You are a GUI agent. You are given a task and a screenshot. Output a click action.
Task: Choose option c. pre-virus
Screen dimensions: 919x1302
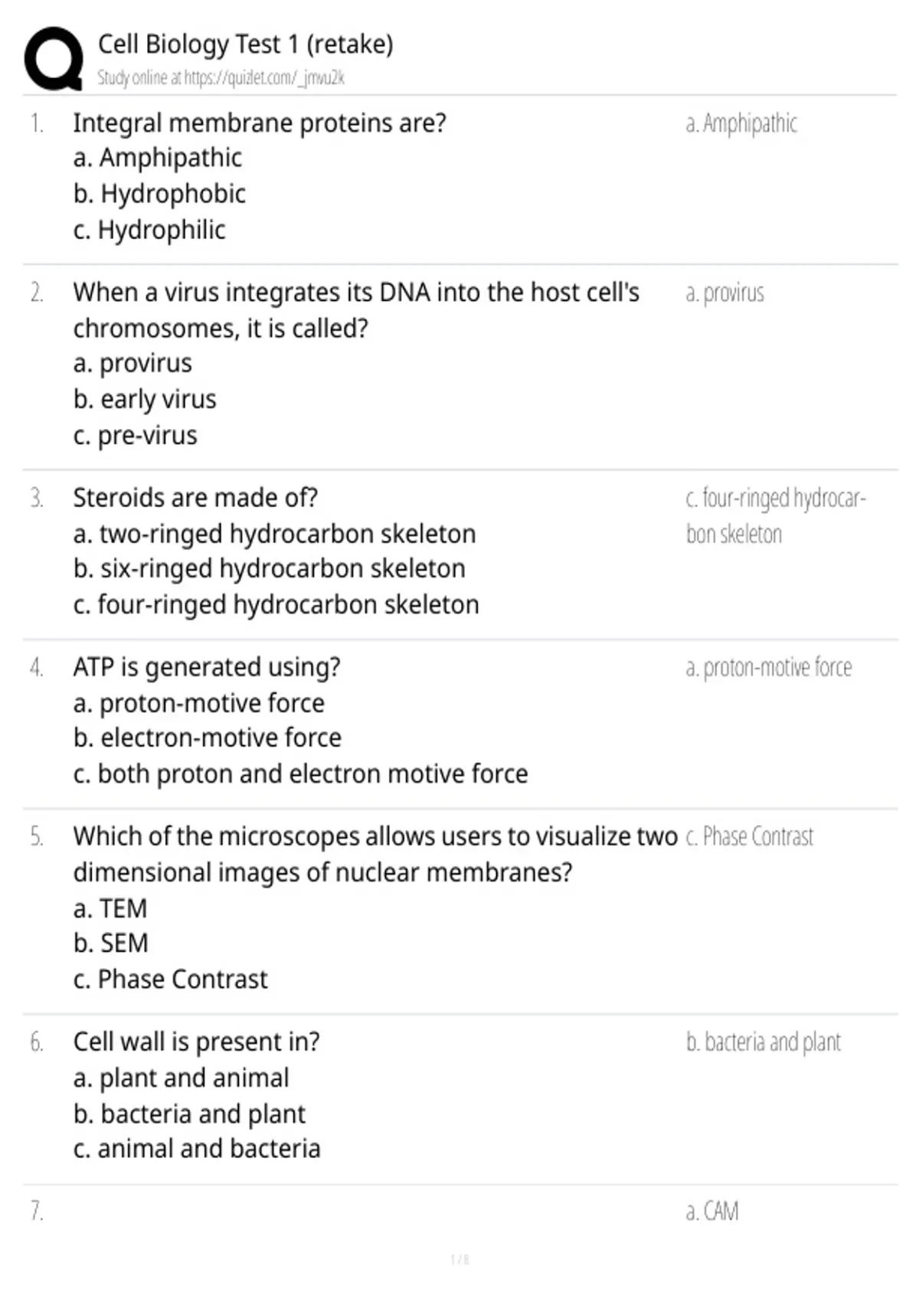coord(135,435)
